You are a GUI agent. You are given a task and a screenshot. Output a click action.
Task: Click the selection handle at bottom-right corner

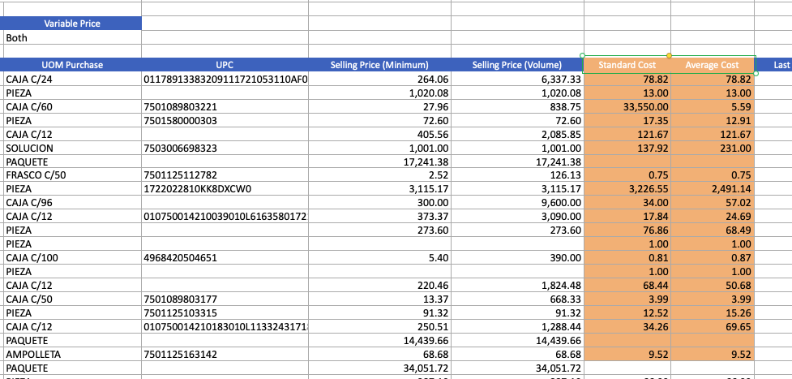(x=756, y=73)
